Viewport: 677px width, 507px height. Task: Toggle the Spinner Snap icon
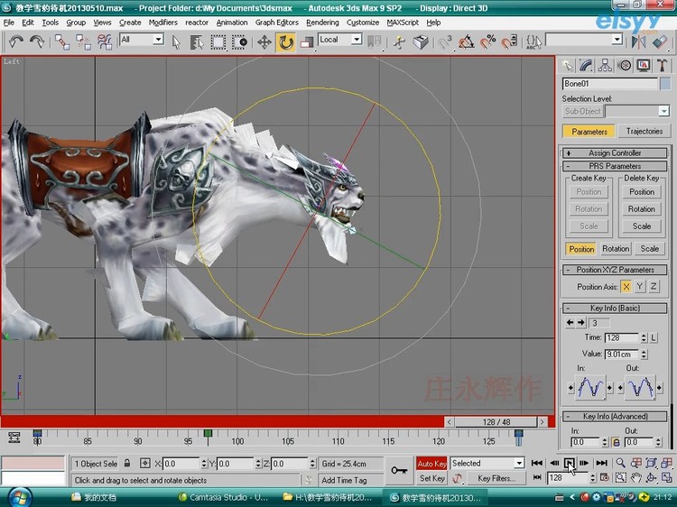(x=509, y=42)
